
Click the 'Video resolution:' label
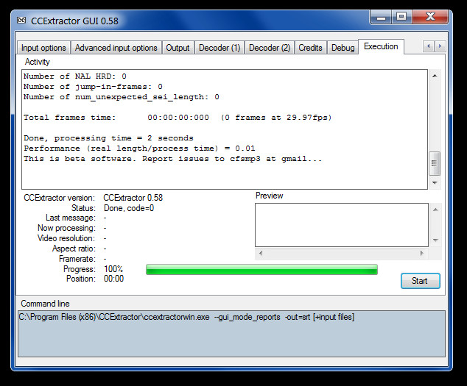(x=66, y=238)
